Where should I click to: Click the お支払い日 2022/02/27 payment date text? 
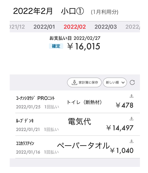(x=75, y=38)
